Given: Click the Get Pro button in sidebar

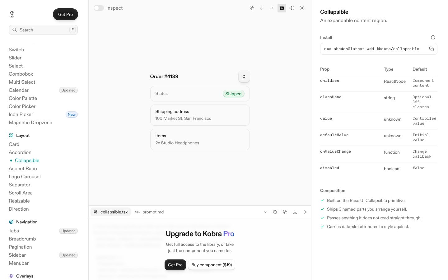Looking at the screenshot, I should 65,14.
